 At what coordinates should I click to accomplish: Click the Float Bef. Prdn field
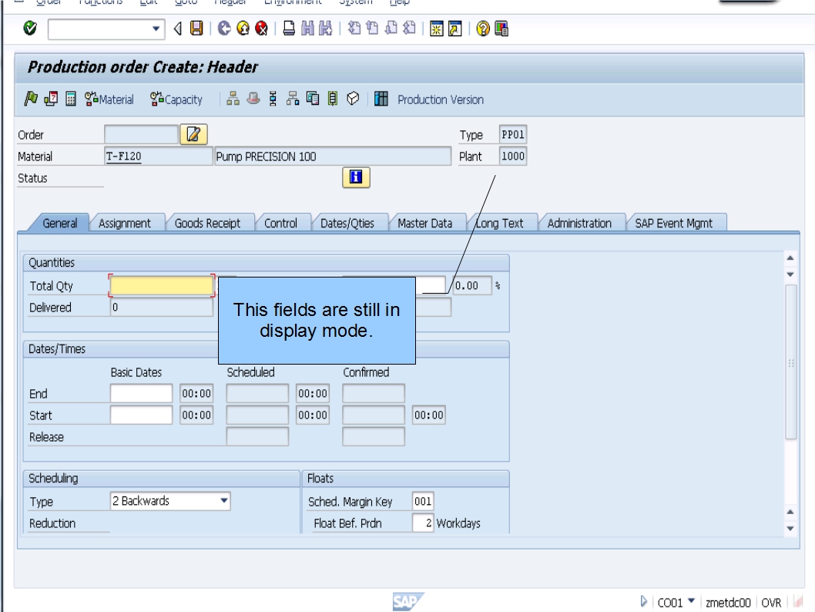(423, 523)
